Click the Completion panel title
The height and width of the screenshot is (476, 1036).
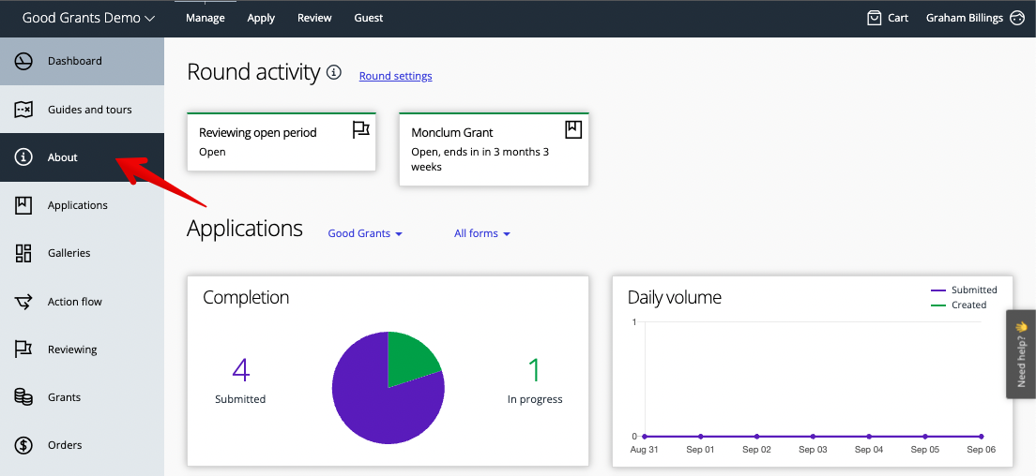[246, 297]
